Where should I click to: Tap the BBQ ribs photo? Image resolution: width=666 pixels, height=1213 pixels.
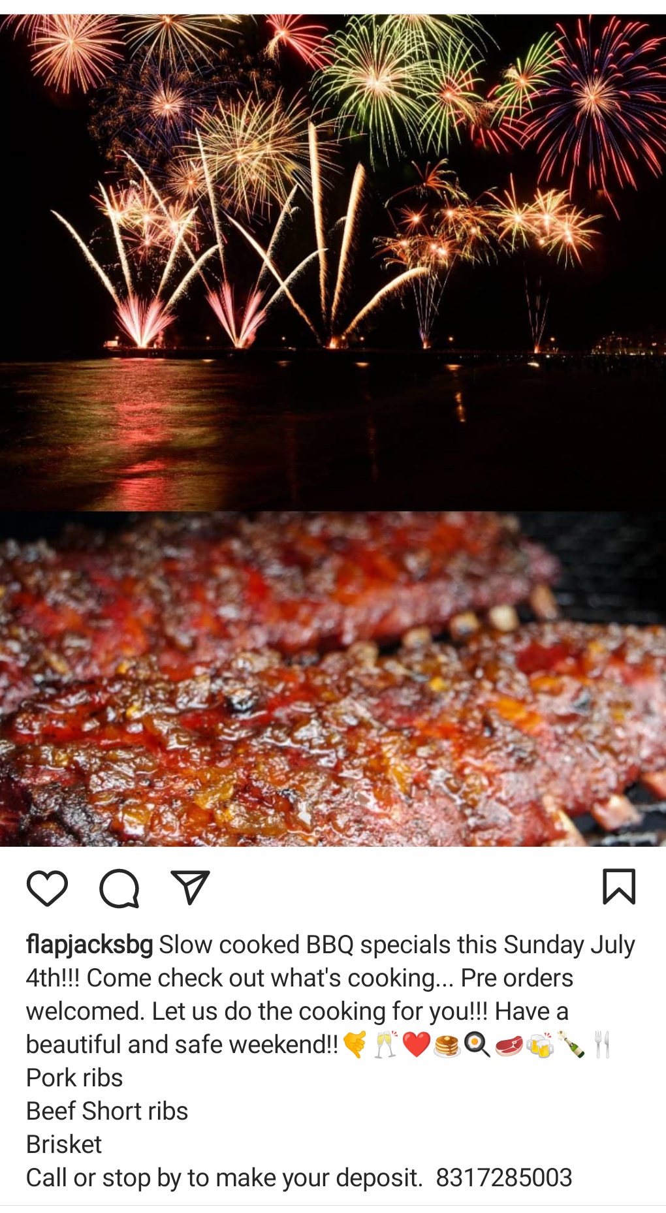pos(333,679)
